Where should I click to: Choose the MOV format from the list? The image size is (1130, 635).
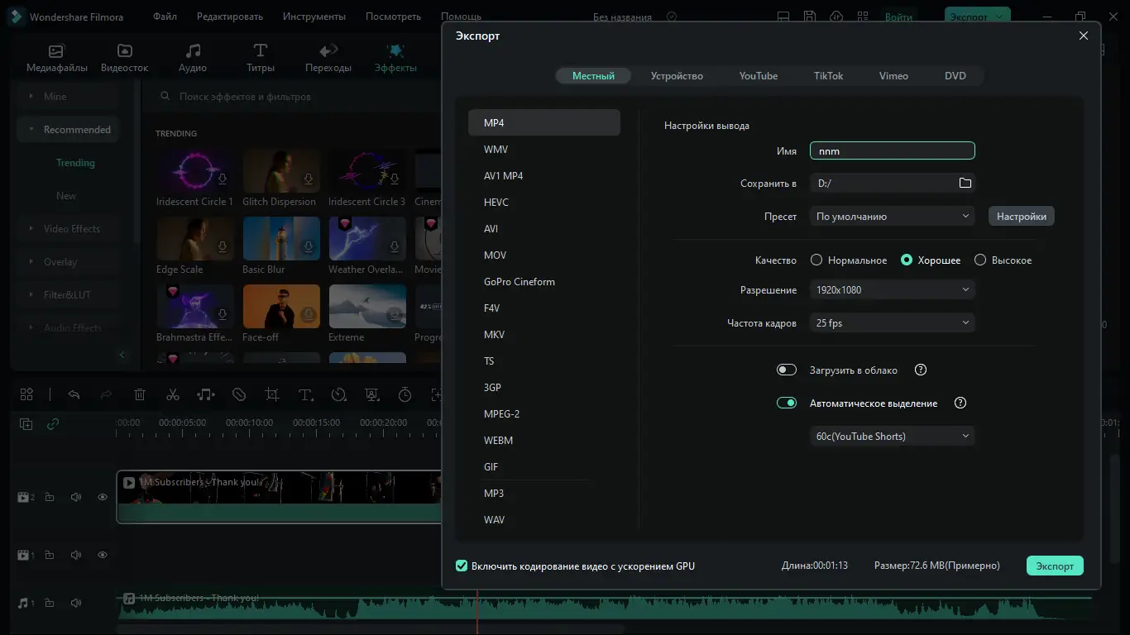point(496,255)
